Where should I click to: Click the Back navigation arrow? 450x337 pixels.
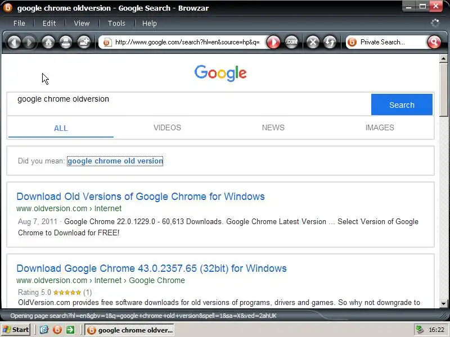[14, 43]
